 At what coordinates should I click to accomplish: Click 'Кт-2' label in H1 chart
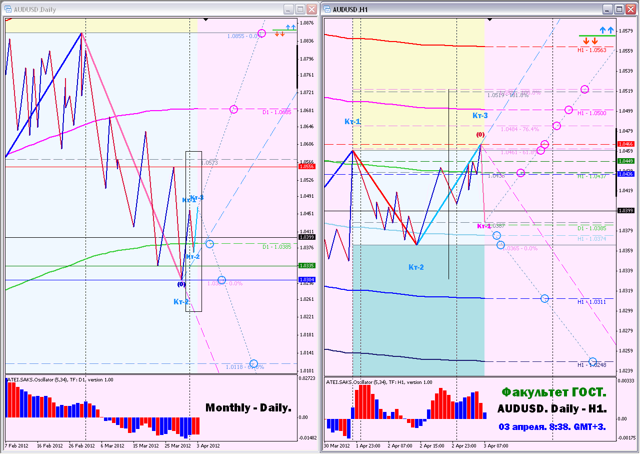[x=416, y=267]
